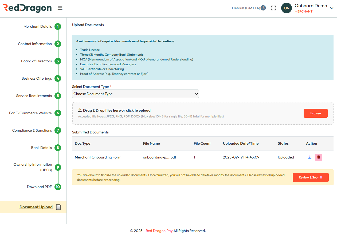Select step 10 Download PDF circle
Image resolution: width=337 pixels, height=236 pixels.
[x=58, y=187]
